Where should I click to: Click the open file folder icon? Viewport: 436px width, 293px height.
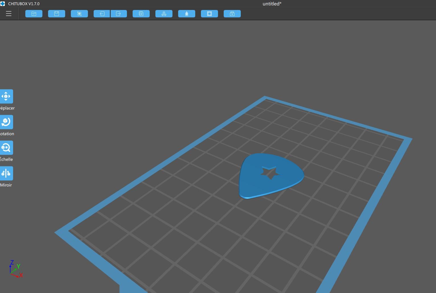pyautogui.click(x=34, y=14)
